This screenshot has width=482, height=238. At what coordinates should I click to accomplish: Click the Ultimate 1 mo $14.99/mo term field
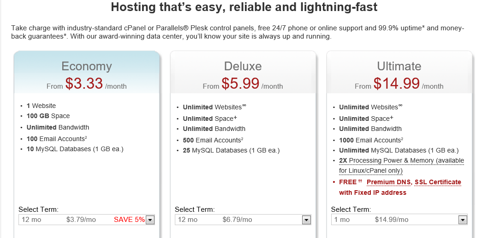coord(399,220)
